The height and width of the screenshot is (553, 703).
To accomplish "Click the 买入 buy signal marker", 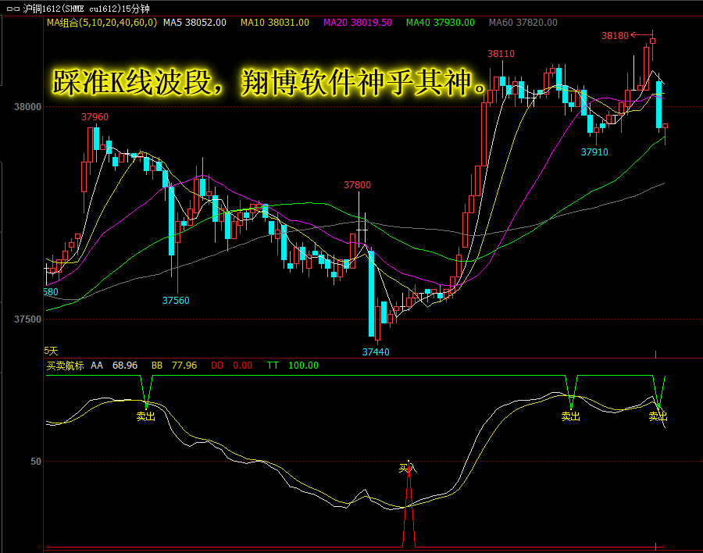I will 408,469.
